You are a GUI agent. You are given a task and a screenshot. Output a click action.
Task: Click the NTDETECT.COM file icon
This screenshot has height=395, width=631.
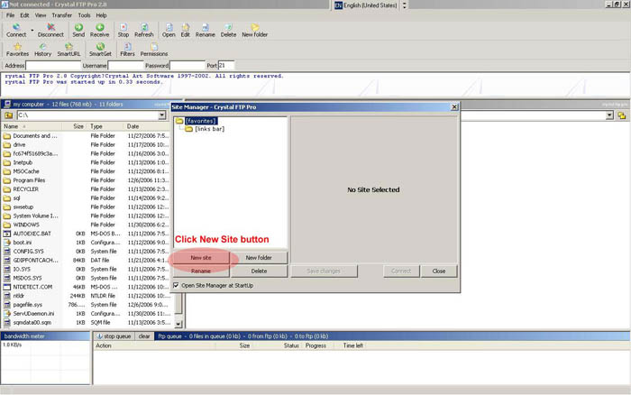(x=7, y=287)
